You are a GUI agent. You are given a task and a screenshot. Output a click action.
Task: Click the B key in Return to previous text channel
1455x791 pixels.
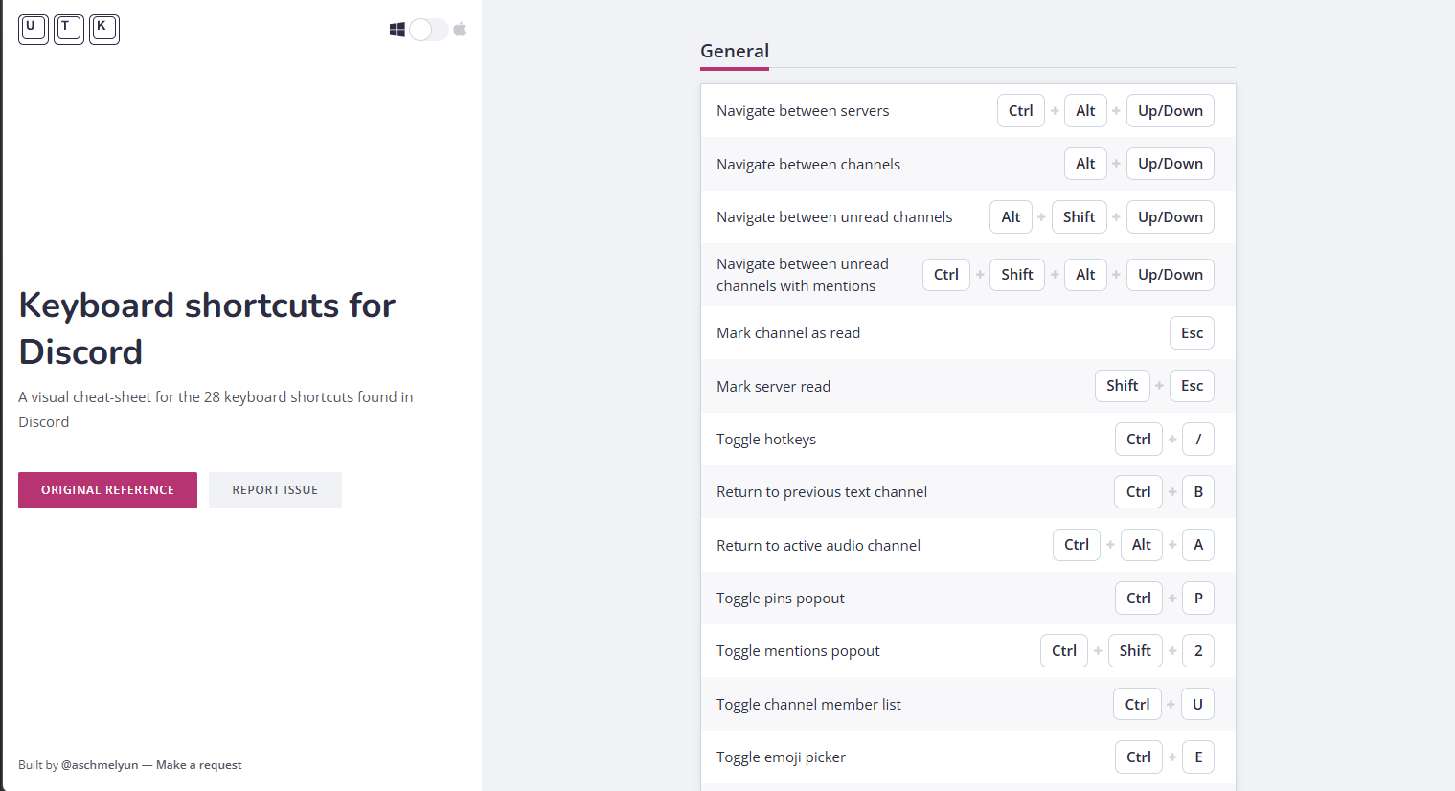point(1198,492)
